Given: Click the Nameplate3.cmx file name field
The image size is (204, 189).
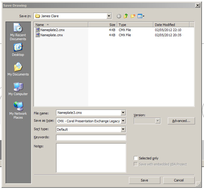Looking at the screenshot, I should 89,113.
